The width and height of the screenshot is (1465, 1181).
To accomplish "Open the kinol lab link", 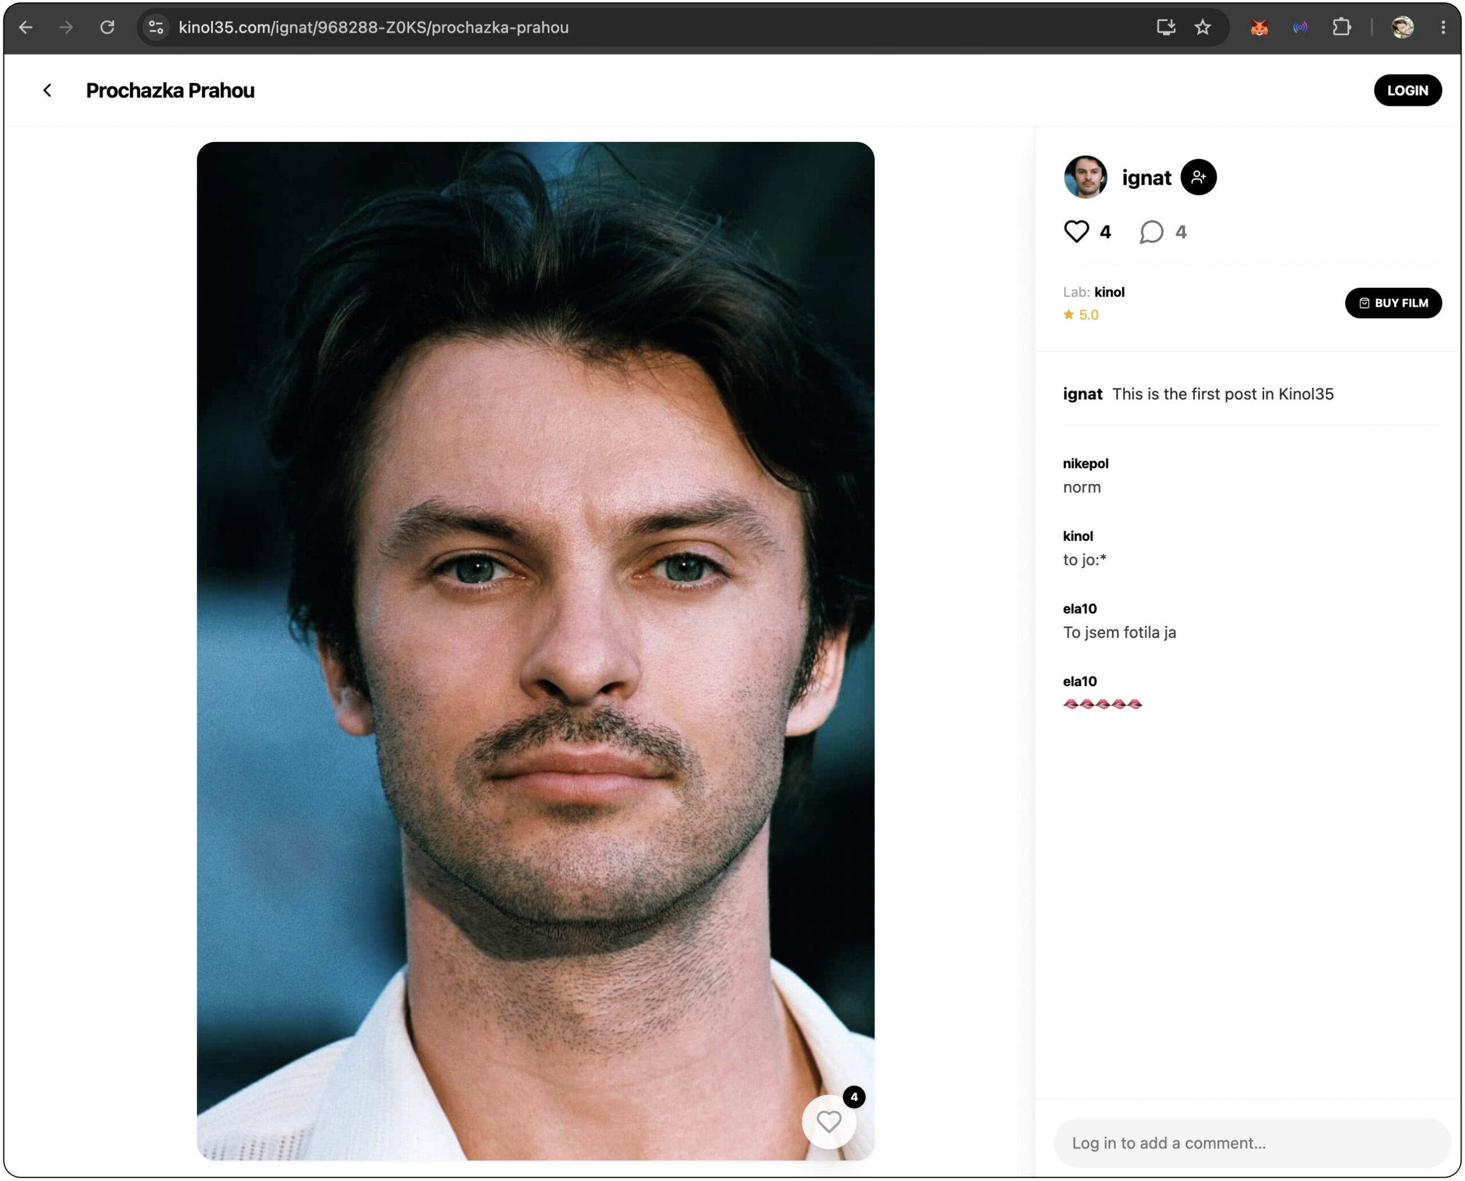I will [1108, 292].
